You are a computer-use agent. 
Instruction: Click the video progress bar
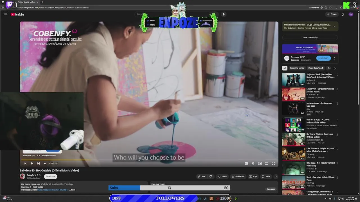point(149,160)
